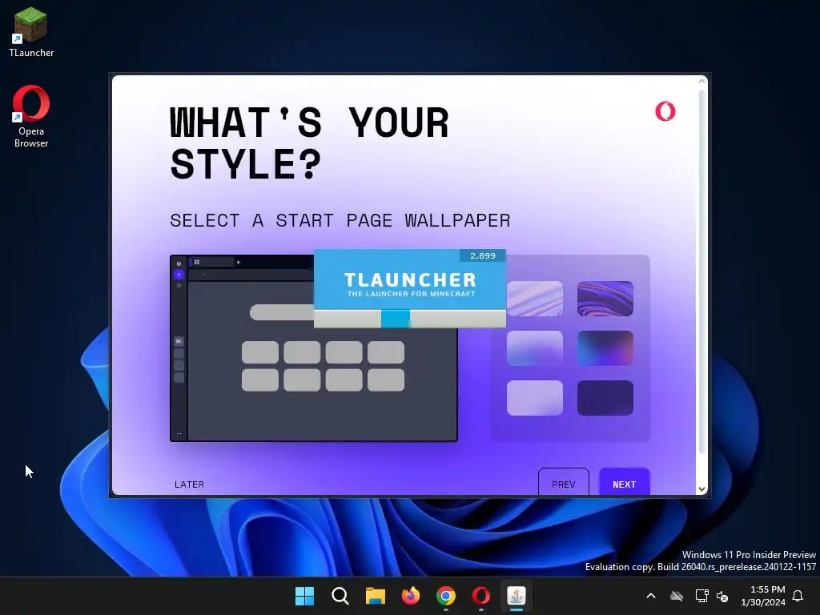Select the light pastel wavy wallpaper thumbnail
Image resolution: width=820 pixels, height=615 pixels.
[534, 299]
